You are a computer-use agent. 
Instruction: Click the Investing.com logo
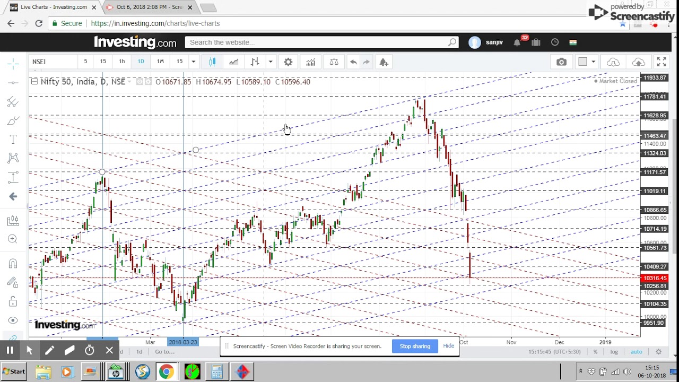(135, 42)
